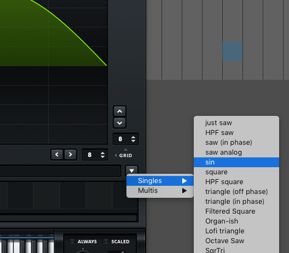Select 'Octave Saw' waveform
This screenshot has height=253, width=289.
236,240
